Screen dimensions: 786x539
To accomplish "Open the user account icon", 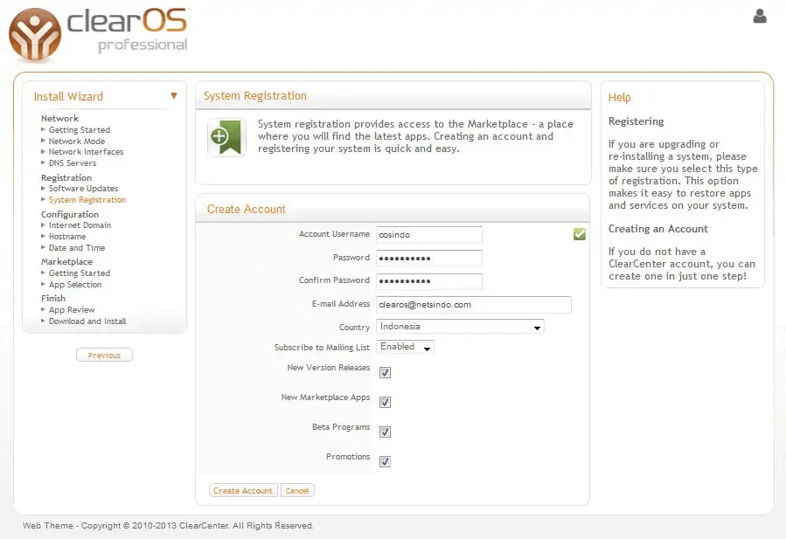I will click(x=759, y=16).
